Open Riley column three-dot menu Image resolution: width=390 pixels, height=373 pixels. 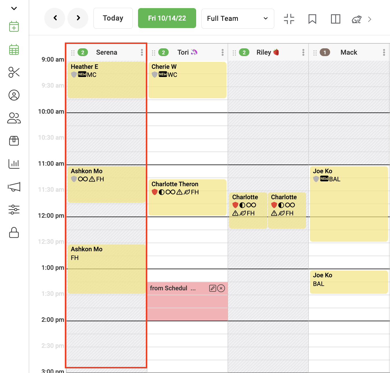[303, 52]
